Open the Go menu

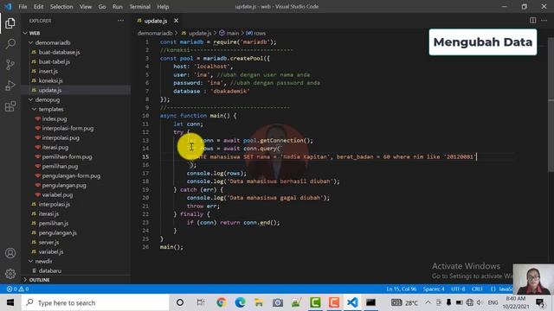102,7
